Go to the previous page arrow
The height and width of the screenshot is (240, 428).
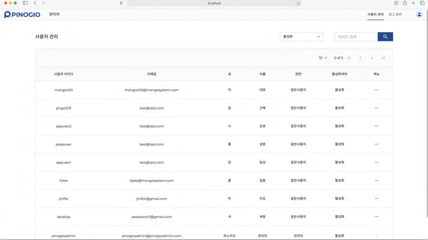(360, 58)
